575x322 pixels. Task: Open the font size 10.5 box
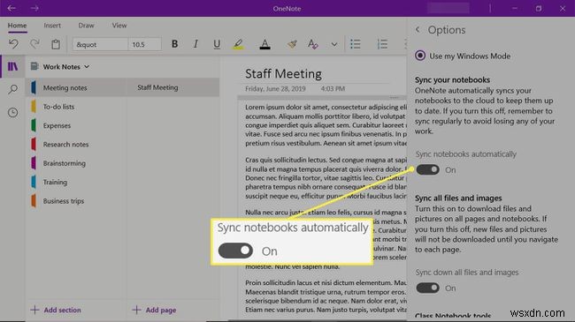click(x=144, y=44)
